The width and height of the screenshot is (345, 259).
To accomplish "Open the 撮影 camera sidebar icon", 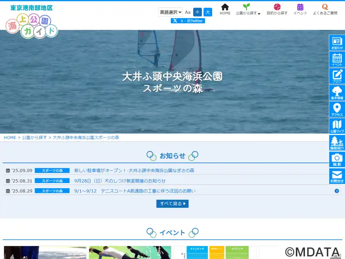I will pyautogui.click(x=337, y=159).
